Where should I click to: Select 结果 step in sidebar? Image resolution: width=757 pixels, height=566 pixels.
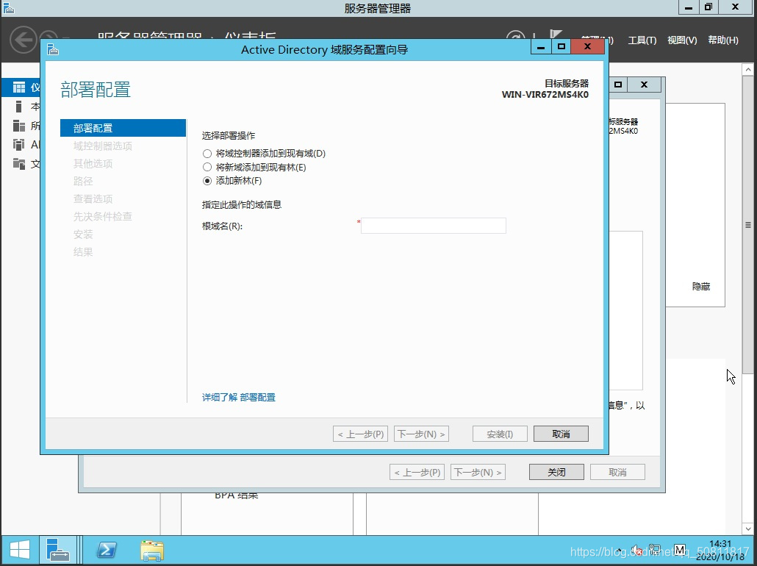[83, 251]
